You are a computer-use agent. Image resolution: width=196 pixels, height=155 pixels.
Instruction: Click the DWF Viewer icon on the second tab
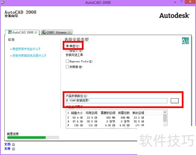44,32
